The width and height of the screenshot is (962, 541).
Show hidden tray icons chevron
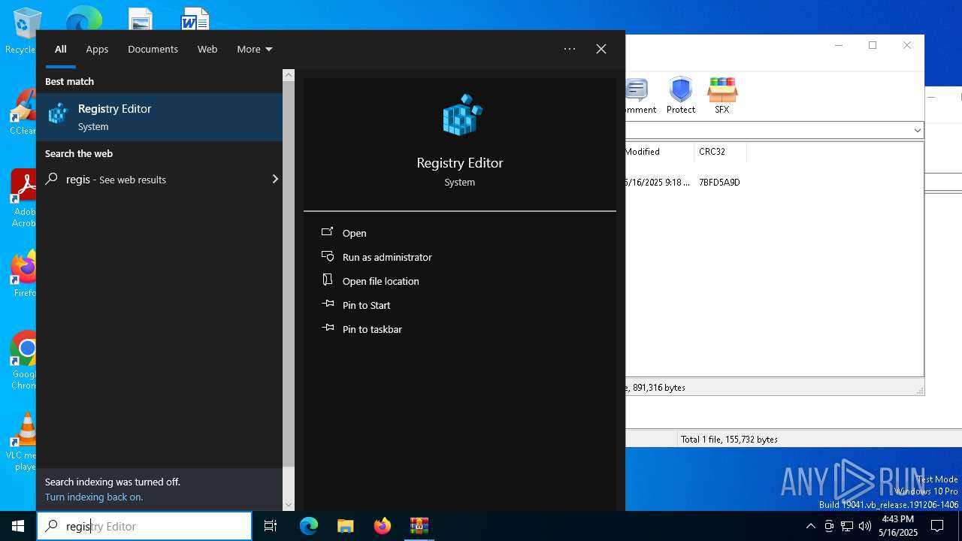coord(810,526)
